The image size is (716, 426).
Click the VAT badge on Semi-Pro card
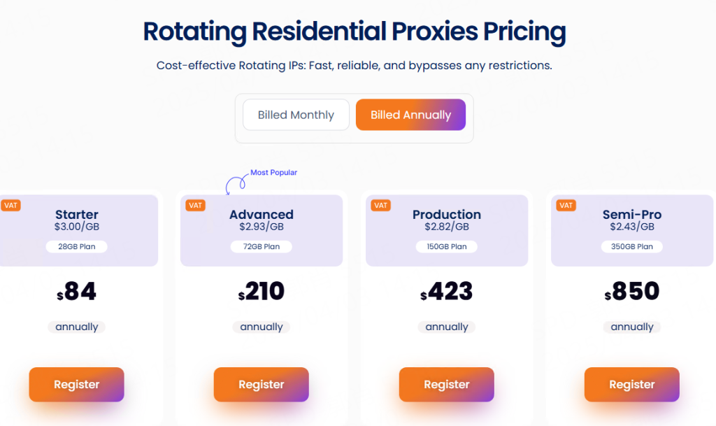coord(566,206)
